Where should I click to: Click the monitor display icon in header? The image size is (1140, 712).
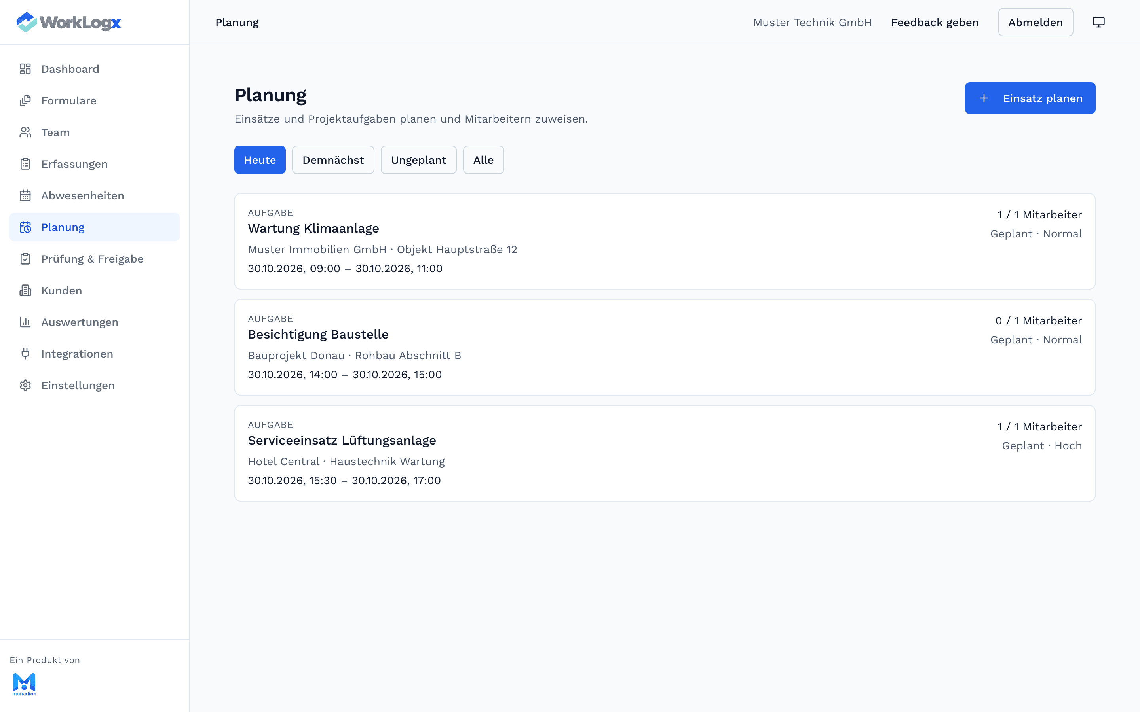click(1098, 22)
